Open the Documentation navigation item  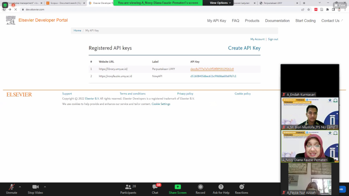[x=277, y=21]
